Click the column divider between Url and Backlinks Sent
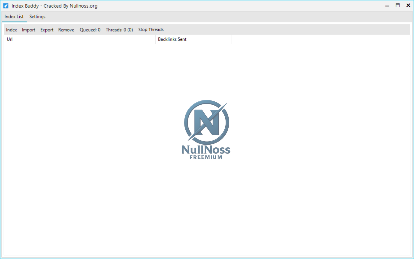This screenshot has height=259, width=414. [156, 39]
